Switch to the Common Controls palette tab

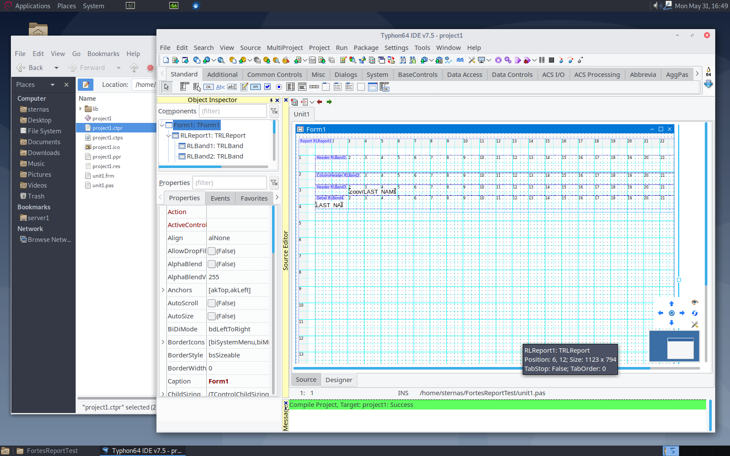274,75
